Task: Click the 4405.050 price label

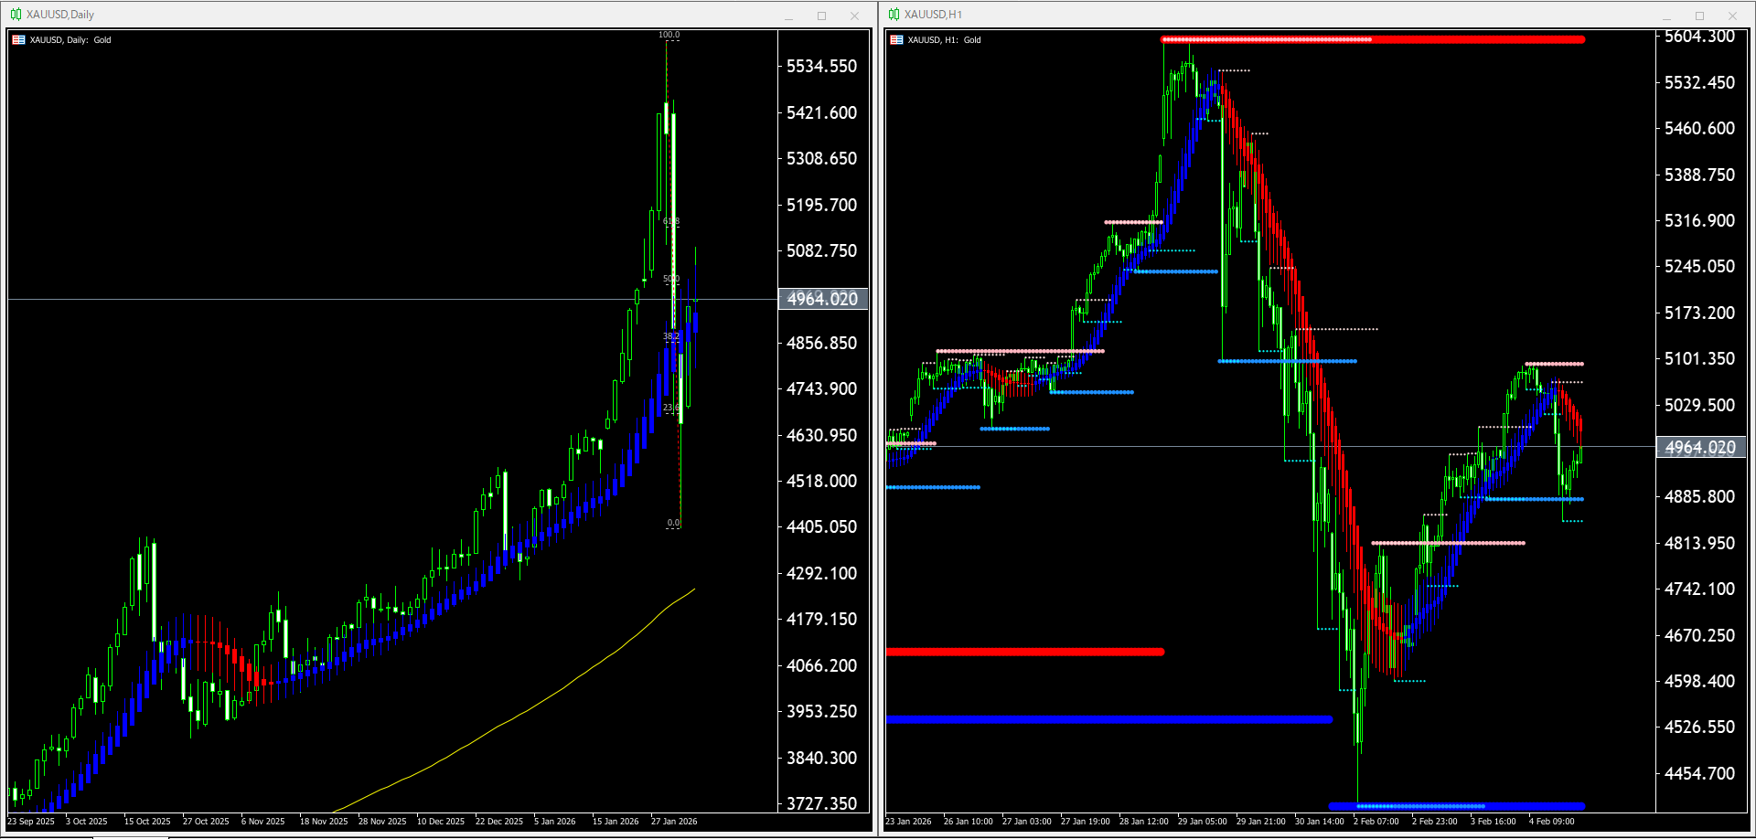Action: click(x=821, y=526)
